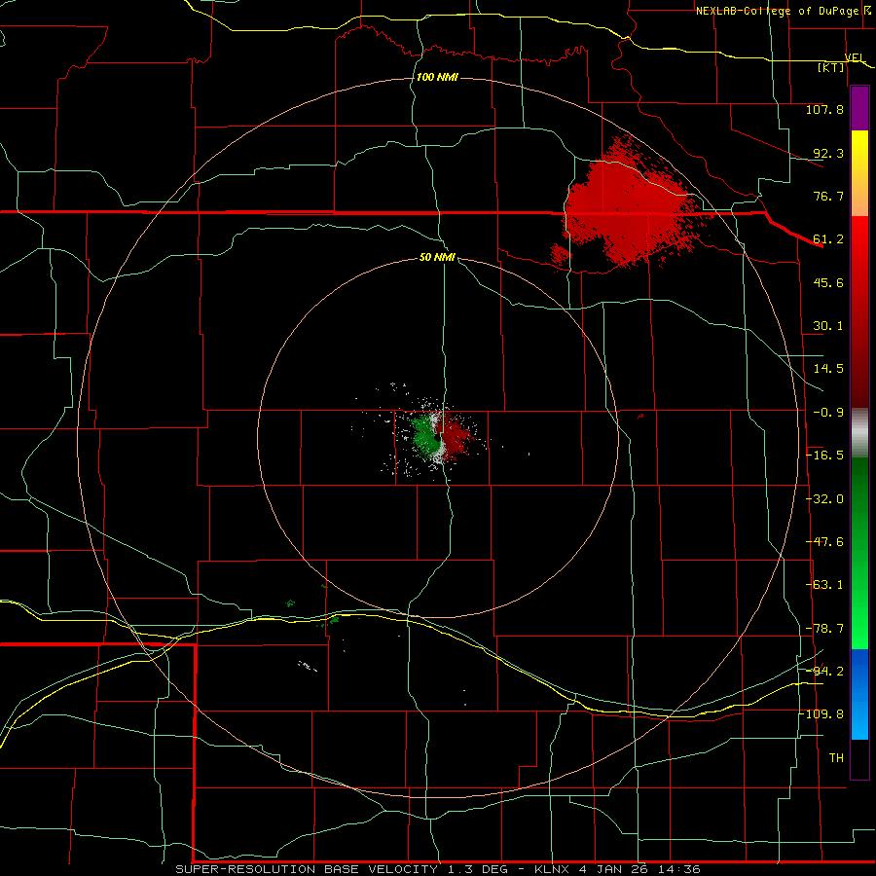Click the 50 NMI range ring label
This screenshot has width=876, height=876.
[x=437, y=257]
